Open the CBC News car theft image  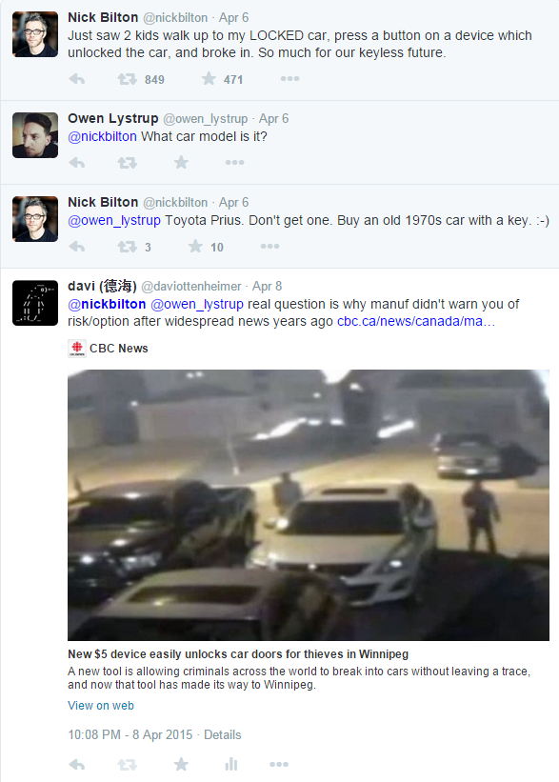click(309, 505)
